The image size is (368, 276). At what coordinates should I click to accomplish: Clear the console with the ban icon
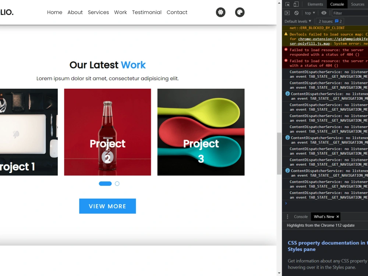(x=296, y=13)
